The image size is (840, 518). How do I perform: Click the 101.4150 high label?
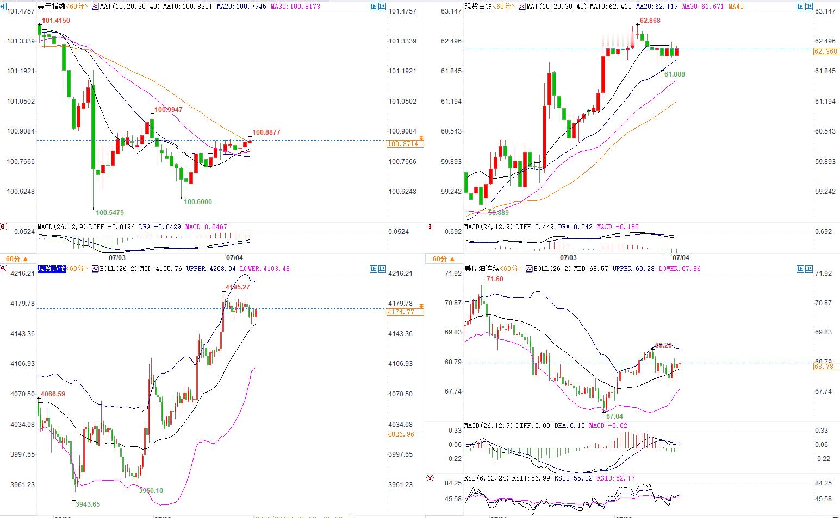point(56,21)
